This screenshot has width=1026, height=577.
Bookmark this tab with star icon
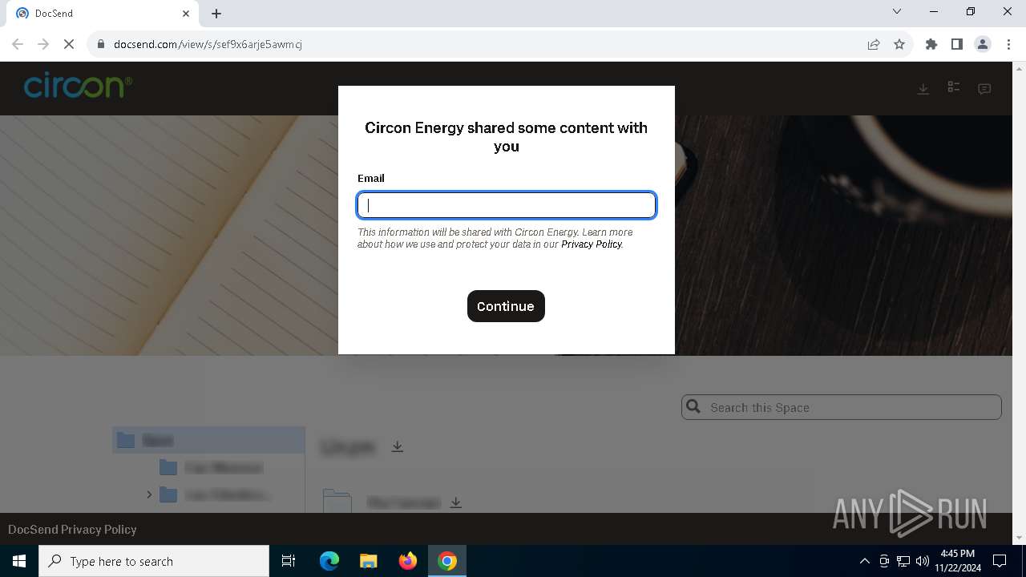[899, 44]
